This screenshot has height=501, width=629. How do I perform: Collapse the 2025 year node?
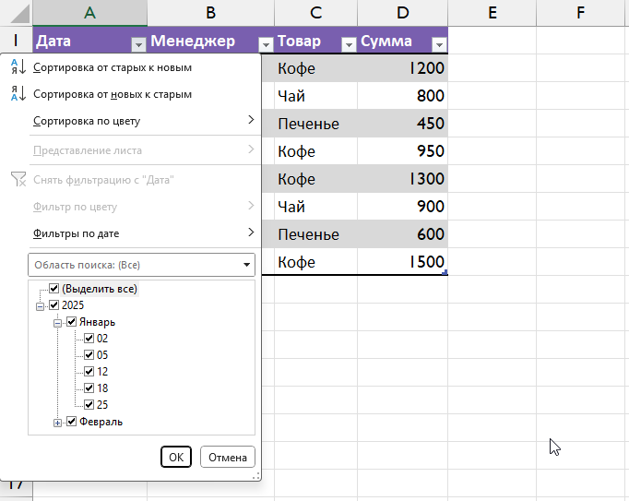tap(40, 306)
